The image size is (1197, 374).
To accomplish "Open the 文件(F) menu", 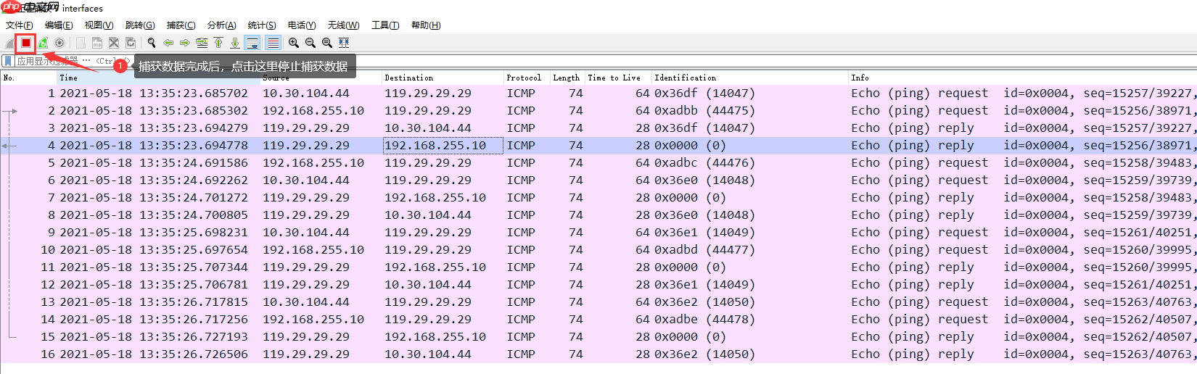I will tap(19, 25).
